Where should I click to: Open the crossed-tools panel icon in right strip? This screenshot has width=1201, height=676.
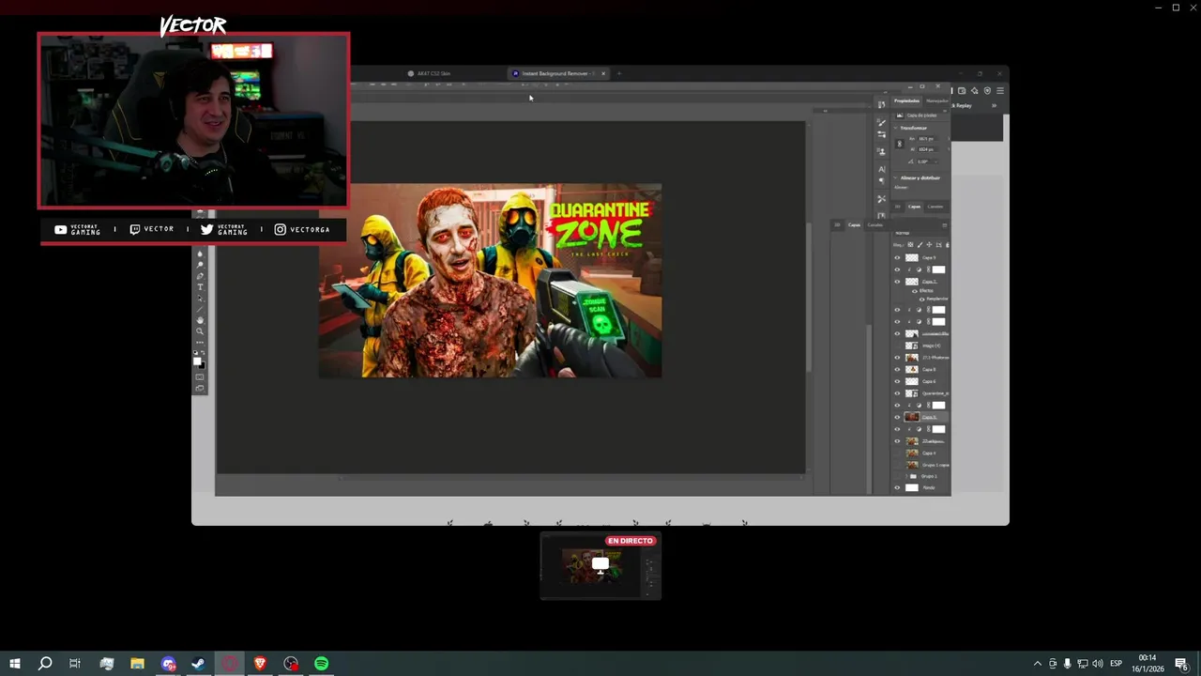(882, 199)
